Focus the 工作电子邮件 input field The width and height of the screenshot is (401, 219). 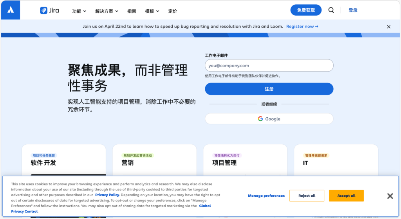[269, 66]
